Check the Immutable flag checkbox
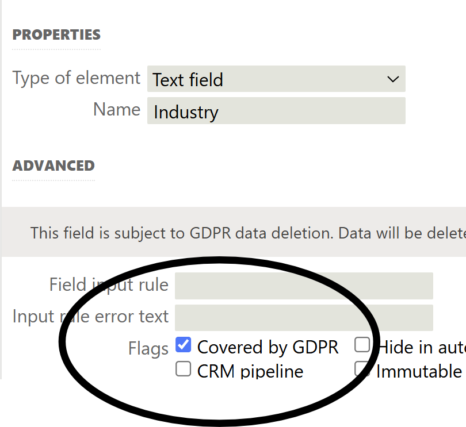Screen dimensions: 466x427 362,368
